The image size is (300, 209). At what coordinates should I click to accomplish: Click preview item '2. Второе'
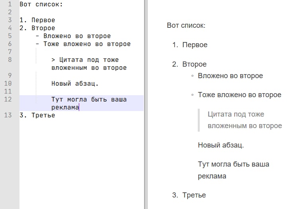coord(189,64)
